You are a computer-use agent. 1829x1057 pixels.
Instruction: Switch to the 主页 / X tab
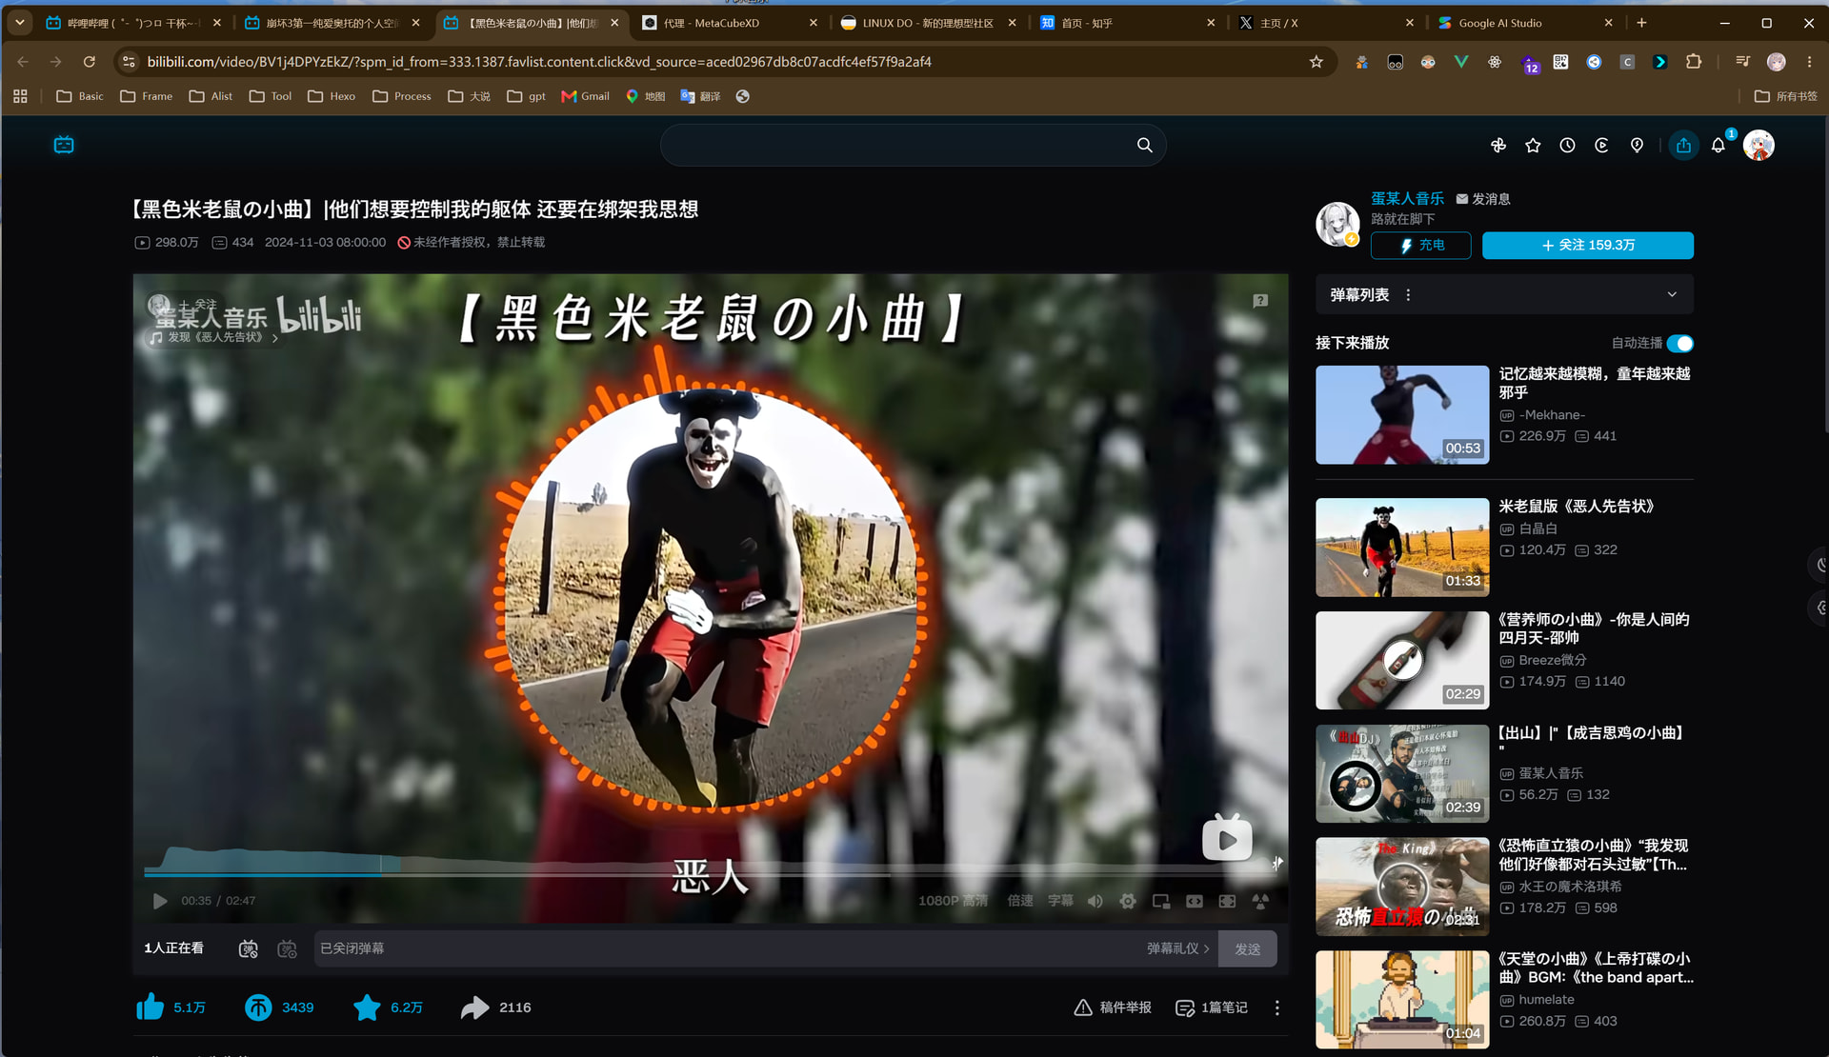[x=1327, y=23]
